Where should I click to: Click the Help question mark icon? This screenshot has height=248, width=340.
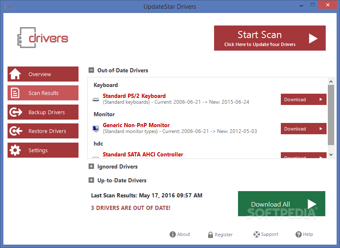298,234
